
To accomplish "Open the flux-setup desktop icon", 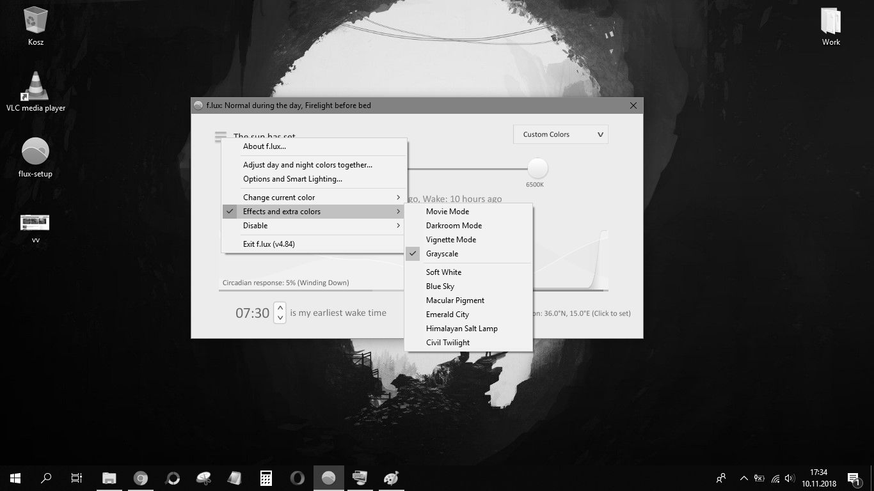I will coord(35,152).
